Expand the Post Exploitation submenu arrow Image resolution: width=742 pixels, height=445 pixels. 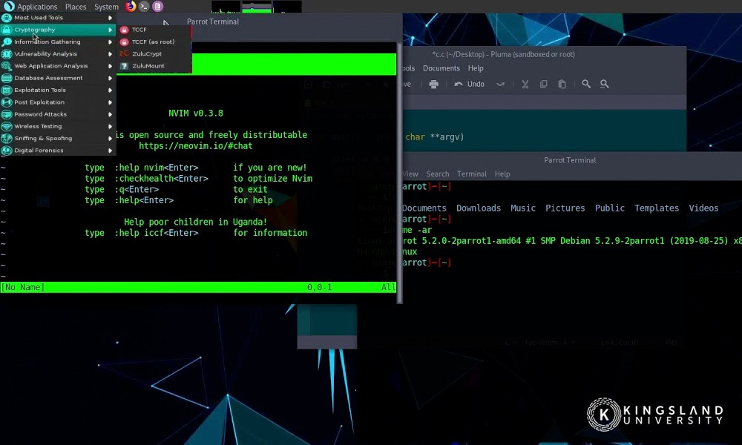point(111,102)
